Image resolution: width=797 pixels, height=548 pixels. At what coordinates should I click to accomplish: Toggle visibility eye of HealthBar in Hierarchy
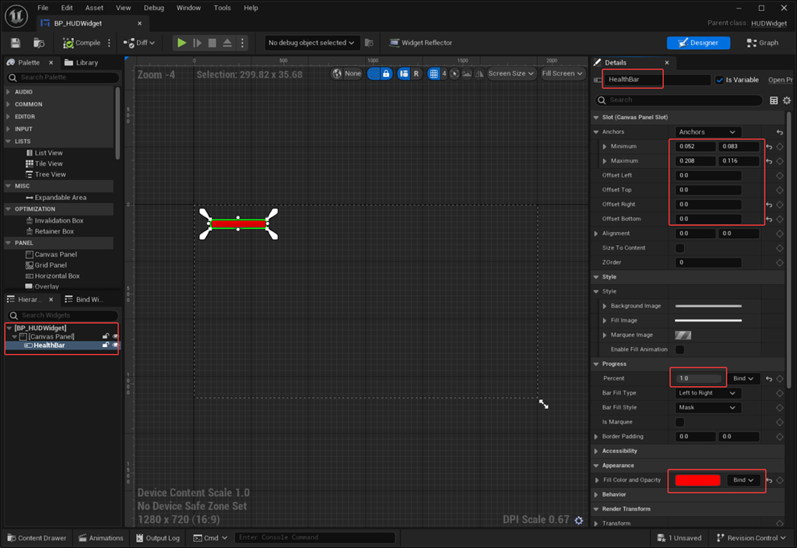coord(115,345)
